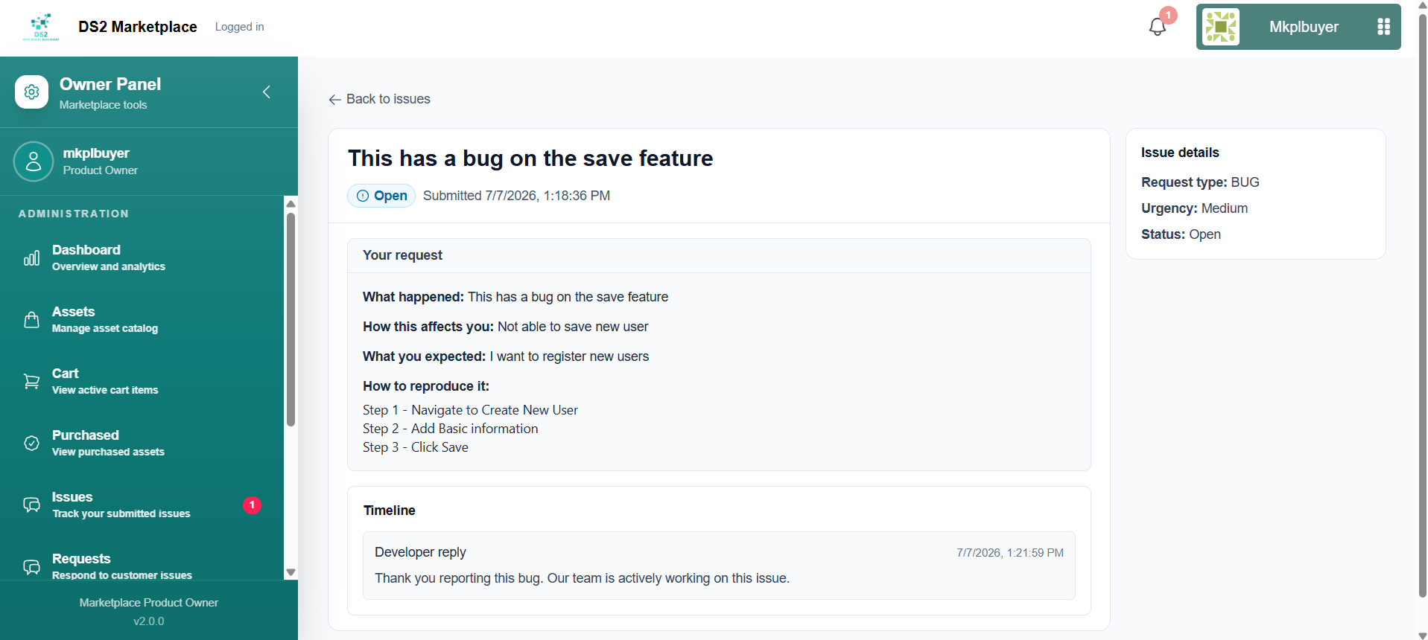Click 'How this affects you' line
Screen dimensions: 1428x640
[505, 327]
